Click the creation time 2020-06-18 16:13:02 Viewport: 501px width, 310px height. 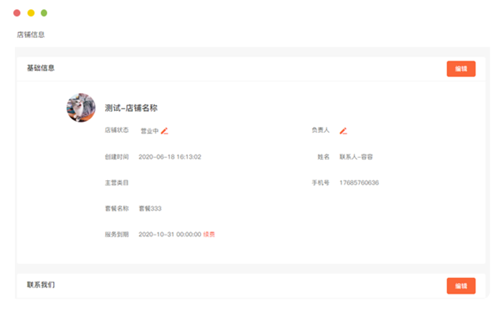170,157
